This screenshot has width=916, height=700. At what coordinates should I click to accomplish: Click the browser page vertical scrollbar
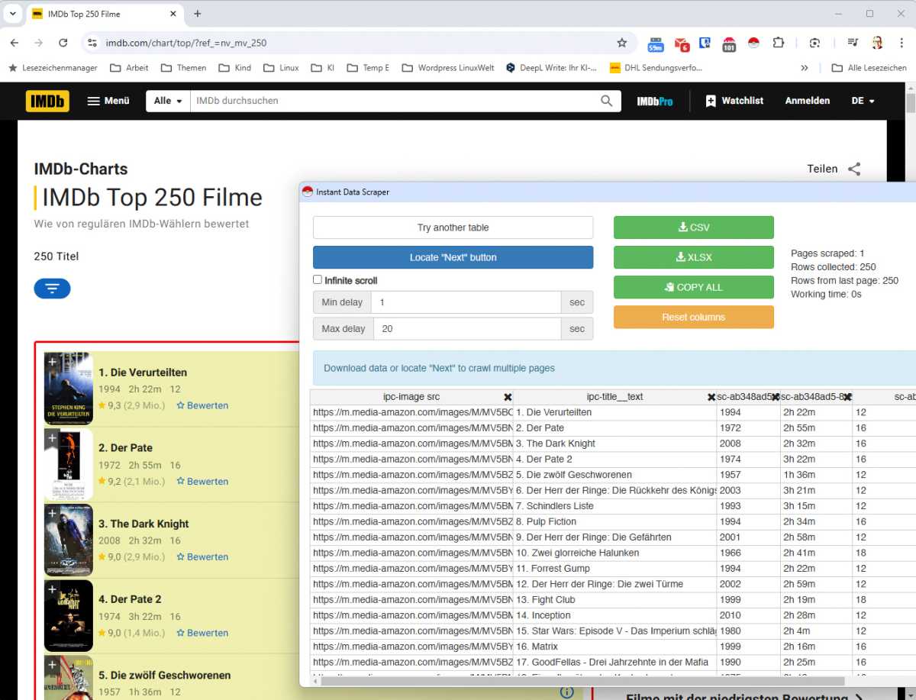(910, 103)
